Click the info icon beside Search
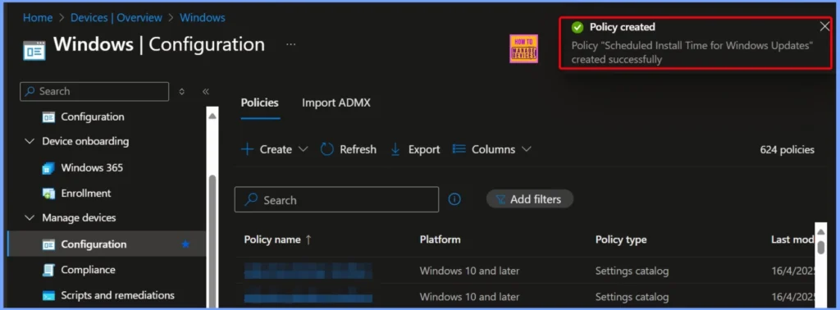 [x=454, y=200]
